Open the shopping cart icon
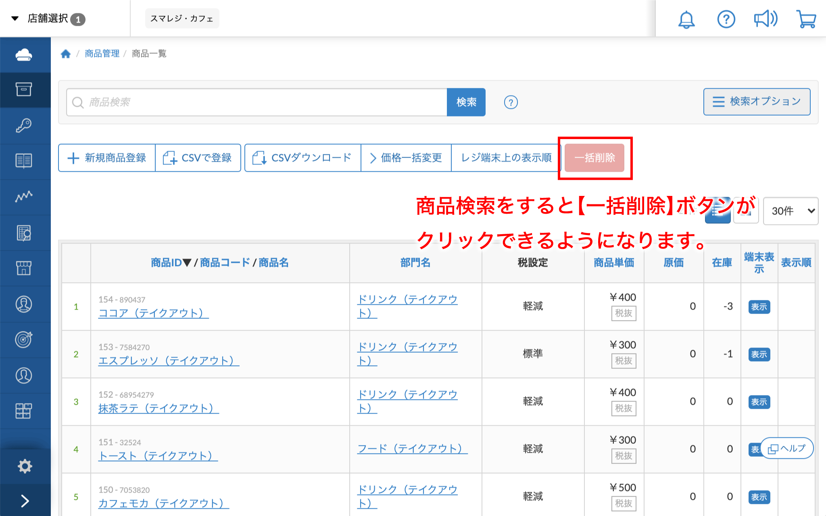 click(x=806, y=19)
